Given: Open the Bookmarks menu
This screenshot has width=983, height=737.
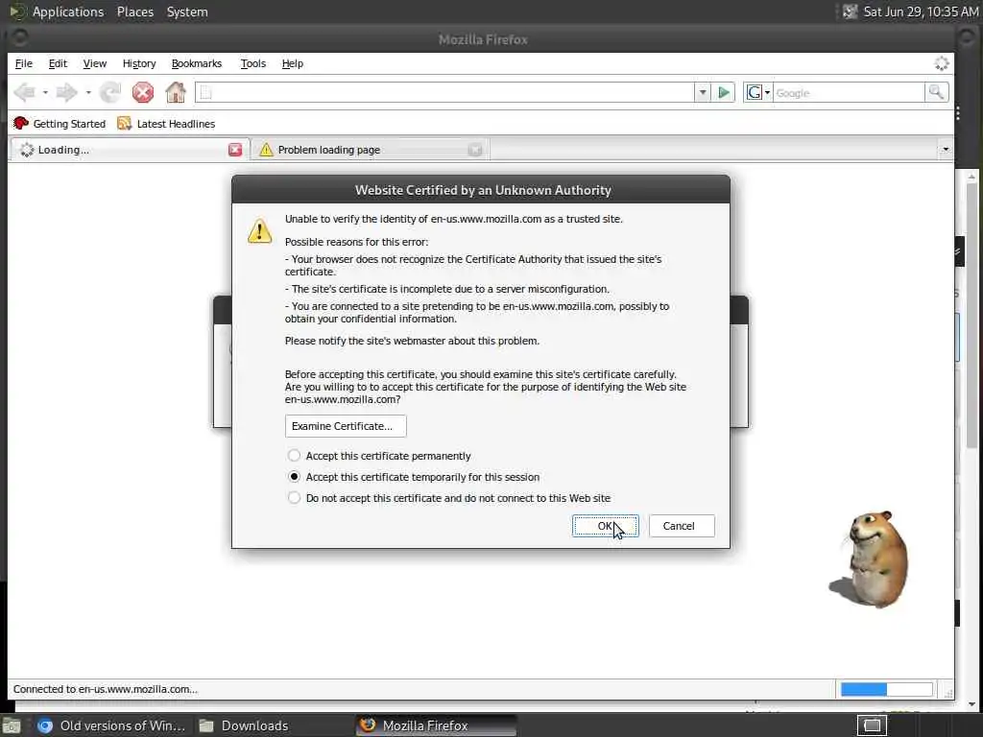Looking at the screenshot, I should [197, 63].
